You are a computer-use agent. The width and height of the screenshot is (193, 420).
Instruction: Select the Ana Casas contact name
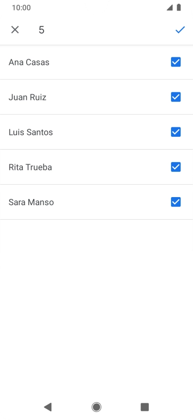coord(29,62)
